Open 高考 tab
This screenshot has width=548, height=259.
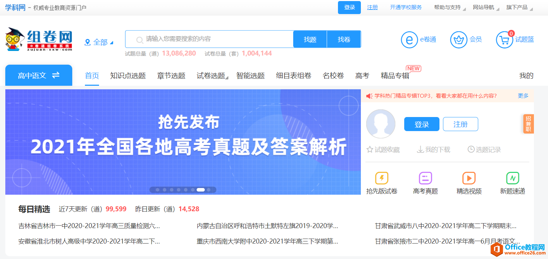coord(362,76)
